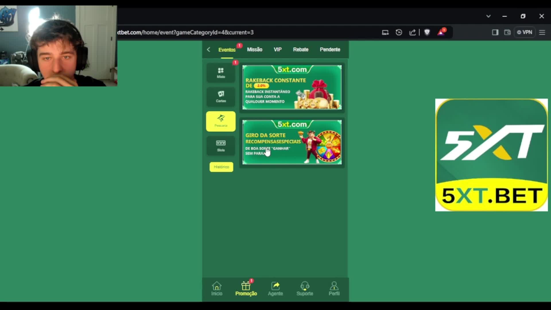Open the history clock icon in the address bar

(x=399, y=32)
